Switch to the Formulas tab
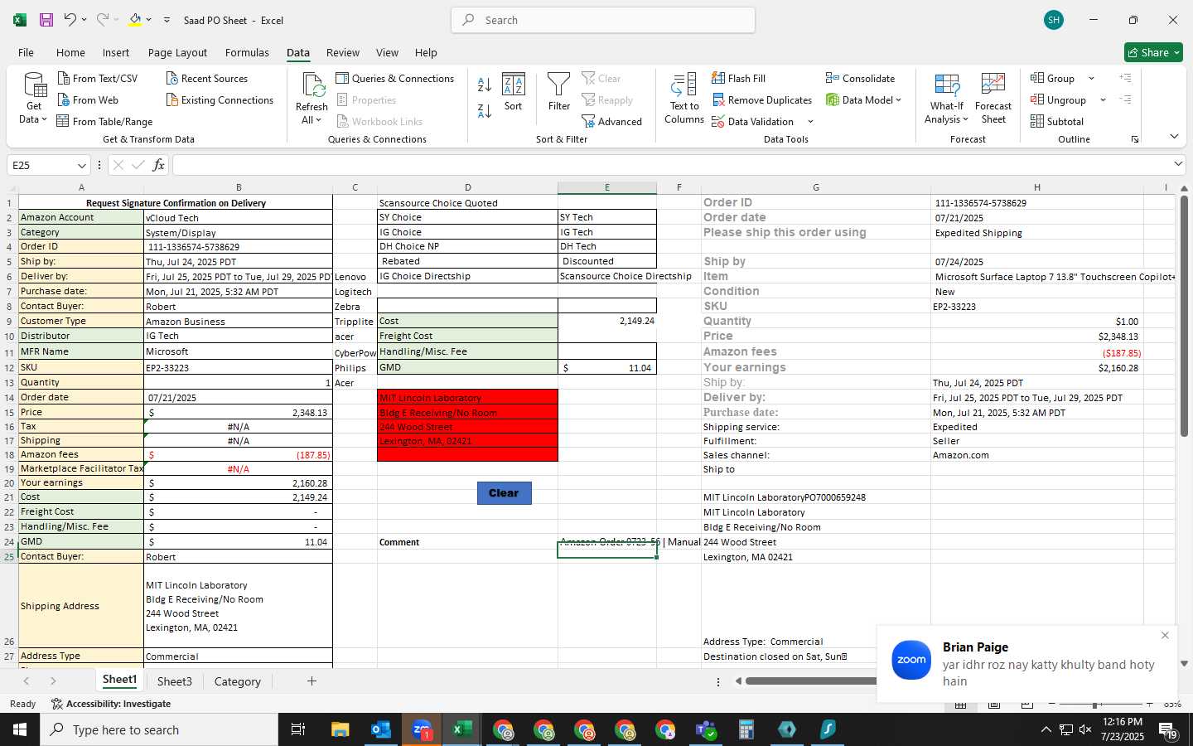The height and width of the screenshot is (746, 1193). 247,52
